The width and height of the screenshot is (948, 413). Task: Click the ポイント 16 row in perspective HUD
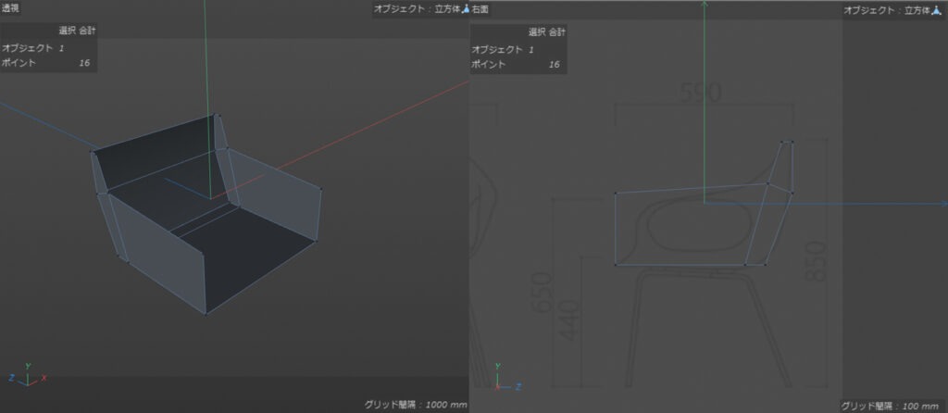[x=48, y=62]
